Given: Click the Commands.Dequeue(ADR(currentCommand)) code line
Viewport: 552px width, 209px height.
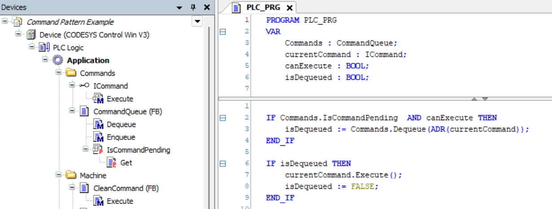Looking at the screenshot, I should (407, 129).
